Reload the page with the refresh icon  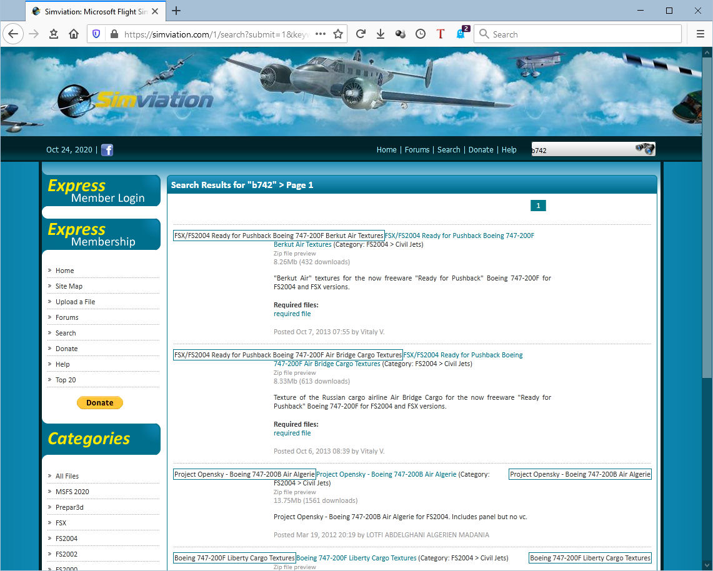(361, 34)
